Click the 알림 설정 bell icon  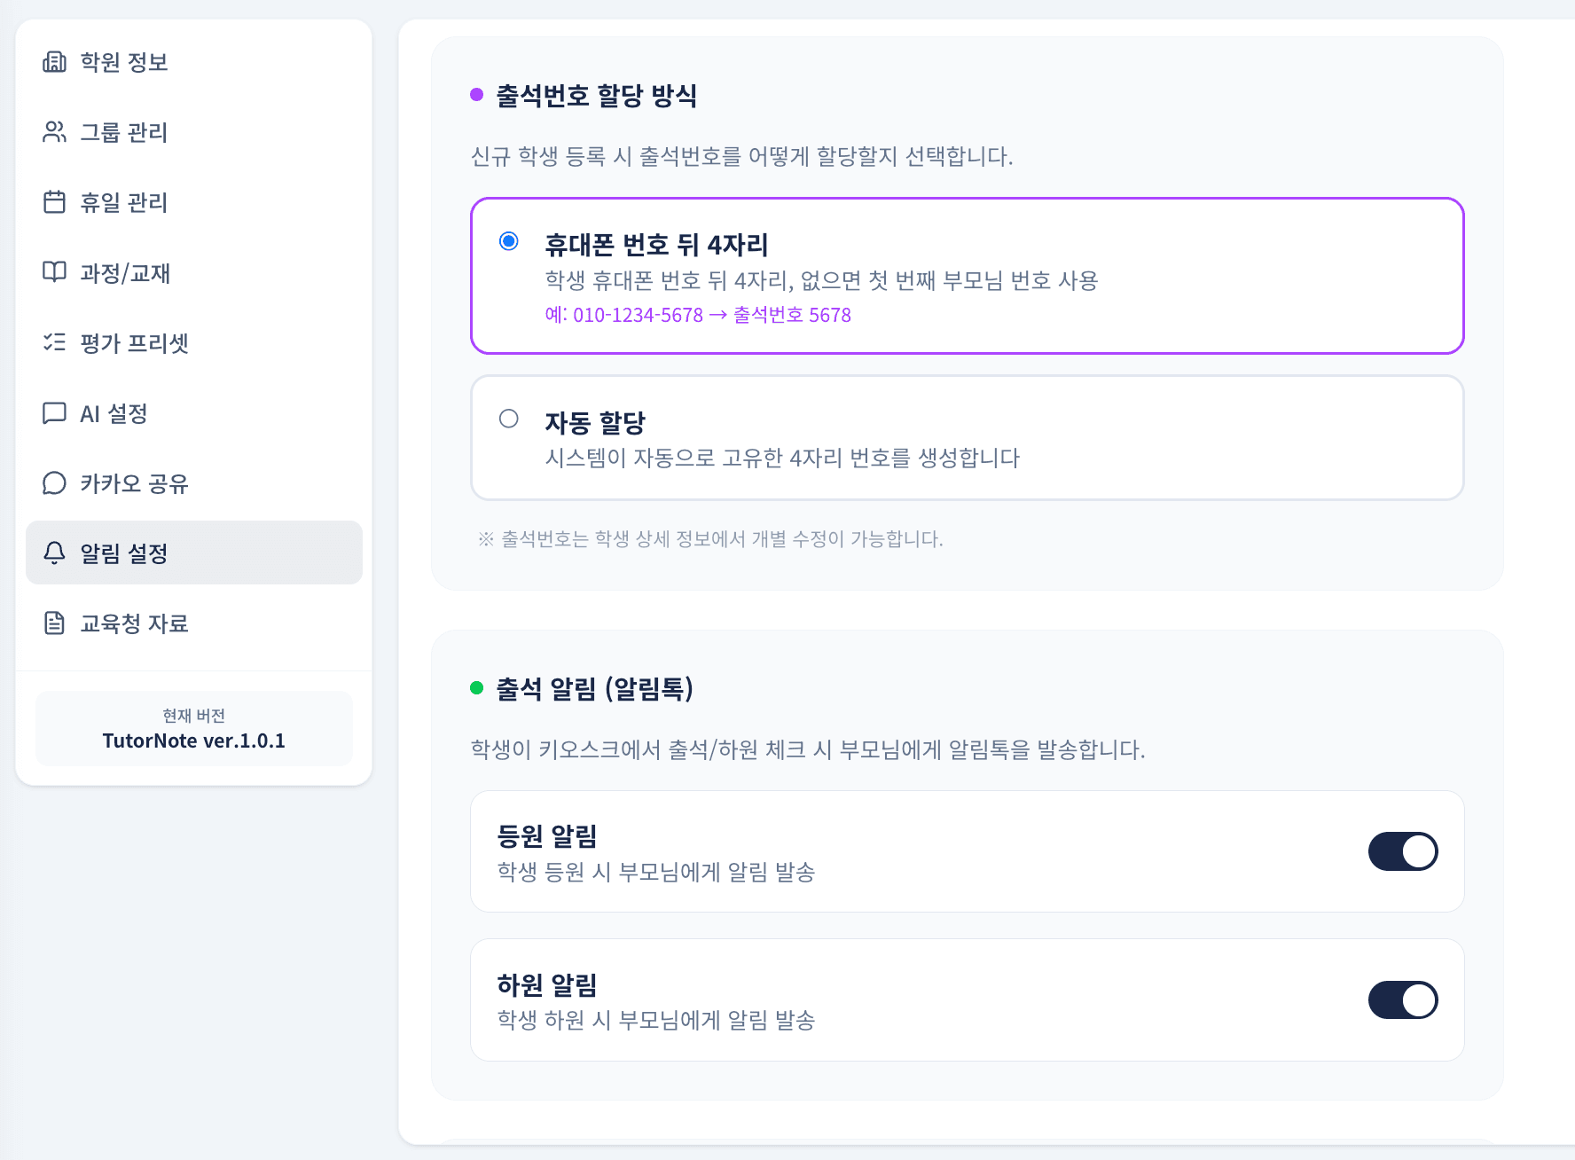click(x=54, y=553)
